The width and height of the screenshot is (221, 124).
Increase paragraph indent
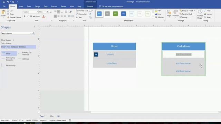[x=72, y=16]
